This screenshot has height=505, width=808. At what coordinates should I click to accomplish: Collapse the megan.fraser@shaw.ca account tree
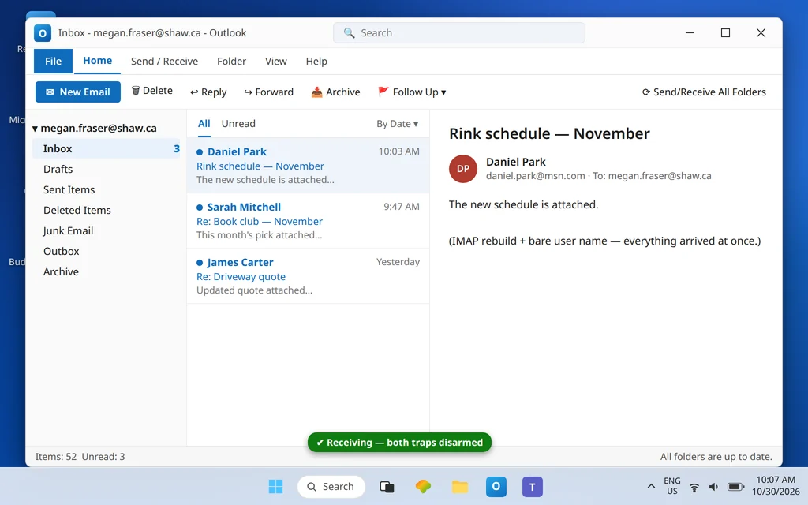pos(35,129)
